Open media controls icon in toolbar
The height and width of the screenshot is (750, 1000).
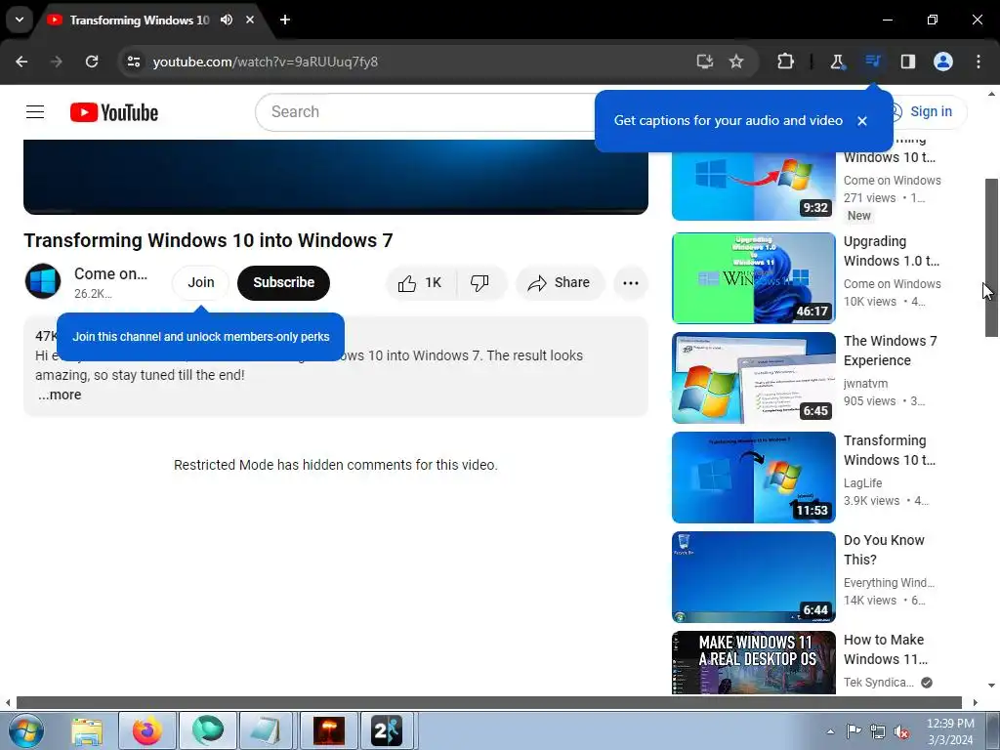(x=872, y=62)
